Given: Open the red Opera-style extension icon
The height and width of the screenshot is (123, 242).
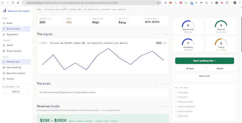Looking at the screenshot, I should point(181,3).
